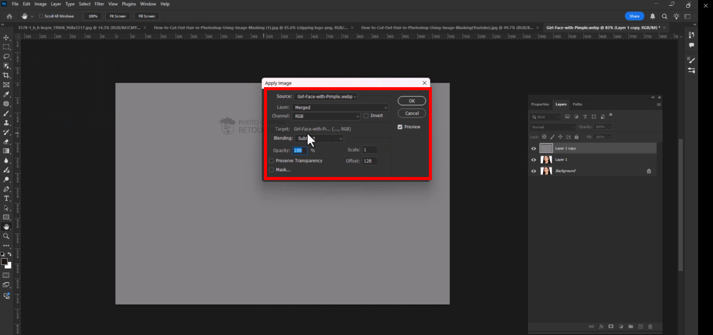Switch to 3578-1_h_h-kopie document tab
This screenshot has width=713, height=335.
79,28
